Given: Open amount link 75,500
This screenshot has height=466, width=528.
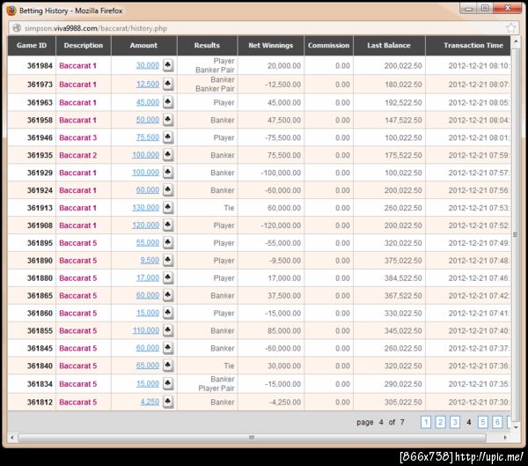Looking at the screenshot, I should (x=148, y=137).
